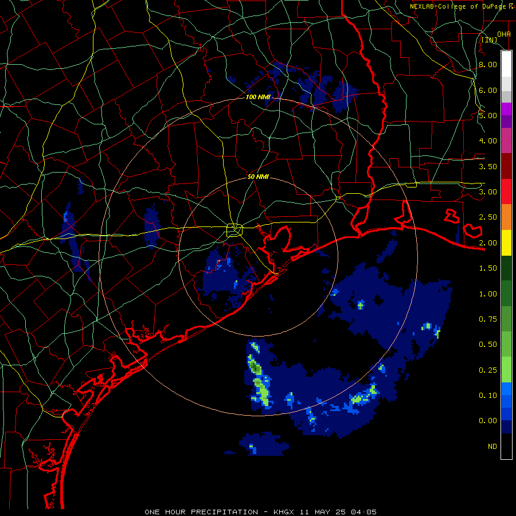
Task: Click the '3.50' legend value
Action: [x=488, y=166]
